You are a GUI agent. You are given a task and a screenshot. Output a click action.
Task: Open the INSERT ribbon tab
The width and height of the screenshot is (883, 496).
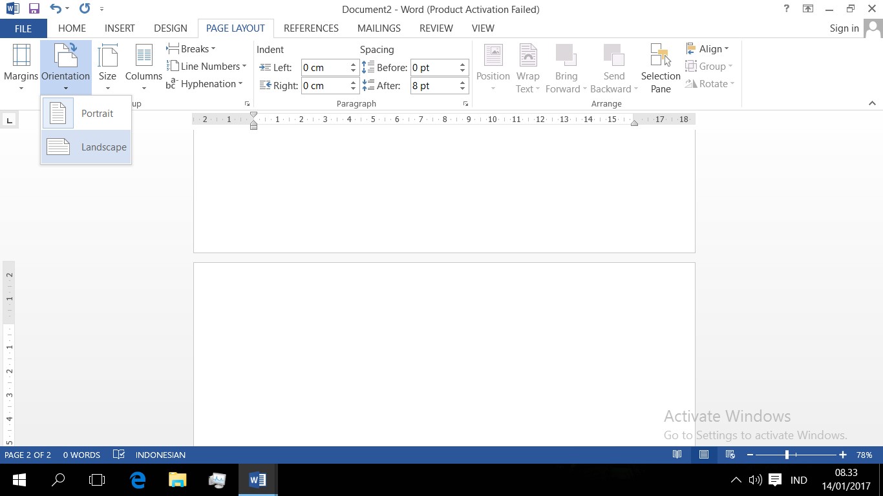point(120,28)
